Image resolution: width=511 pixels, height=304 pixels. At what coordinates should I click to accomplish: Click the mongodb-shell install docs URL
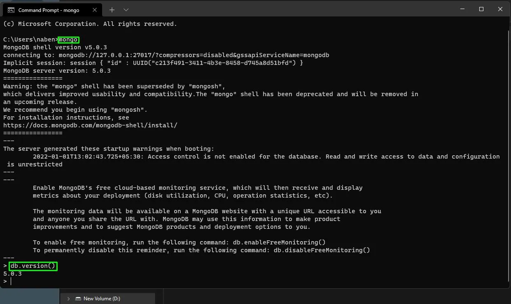pyautogui.click(x=90, y=125)
